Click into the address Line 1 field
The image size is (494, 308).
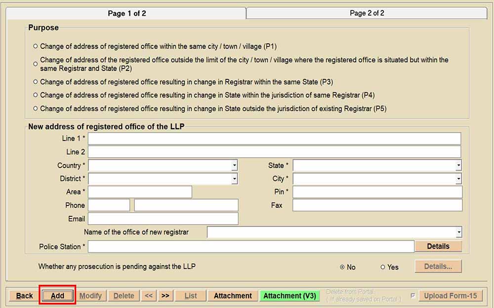tap(274, 138)
